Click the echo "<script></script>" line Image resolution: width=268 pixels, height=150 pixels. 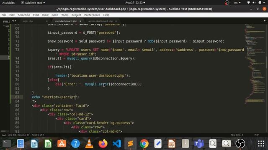[55, 97]
